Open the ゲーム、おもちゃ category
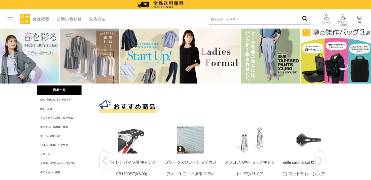 tap(50, 136)
